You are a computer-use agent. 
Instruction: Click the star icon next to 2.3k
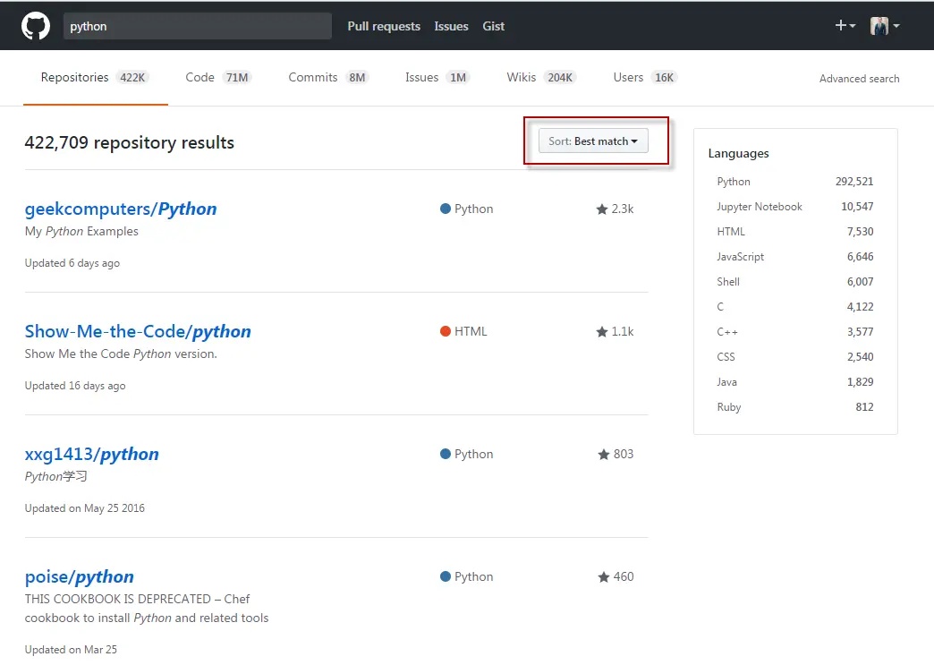tap(601, 209)
